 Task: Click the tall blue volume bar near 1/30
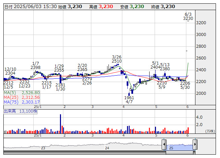click(x=60, y=124)
